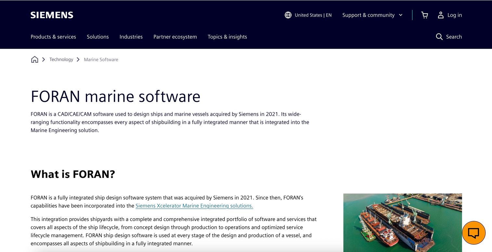The width and height of the screenshot is (492, 252).
Task: Open Topics & insights menu
Action: click(x=227, y=37)
